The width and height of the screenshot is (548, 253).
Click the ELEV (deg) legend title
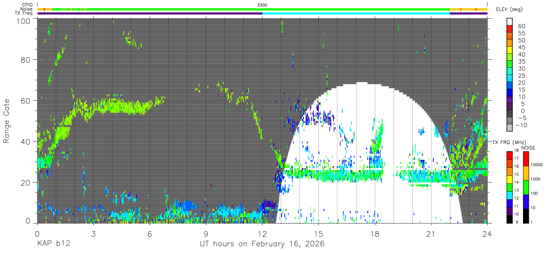[x=509, y=9]
